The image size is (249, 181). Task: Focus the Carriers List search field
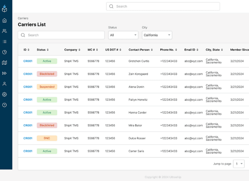coord(61,35)
